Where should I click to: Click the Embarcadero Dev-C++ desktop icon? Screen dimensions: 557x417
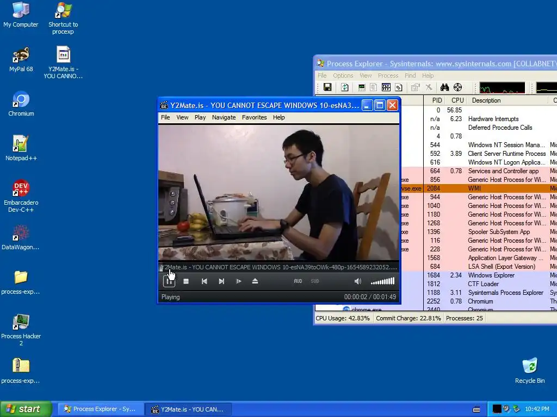[21, 196]
